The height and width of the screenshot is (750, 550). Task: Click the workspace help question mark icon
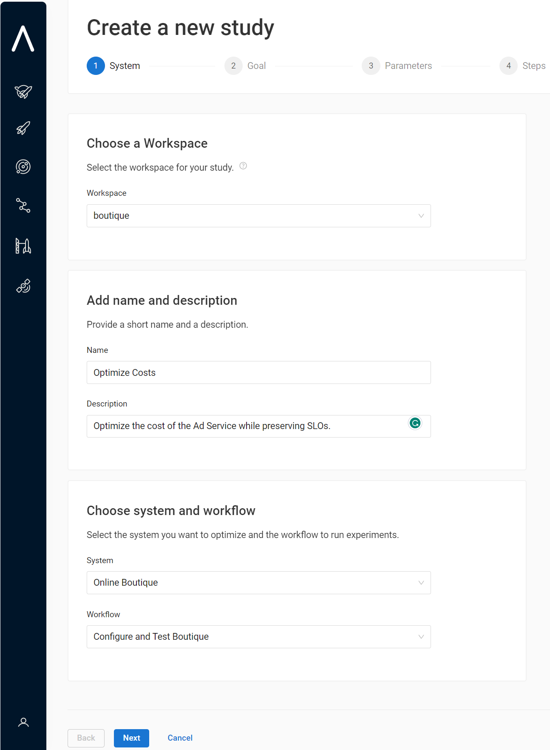click(x=243, y=166)
